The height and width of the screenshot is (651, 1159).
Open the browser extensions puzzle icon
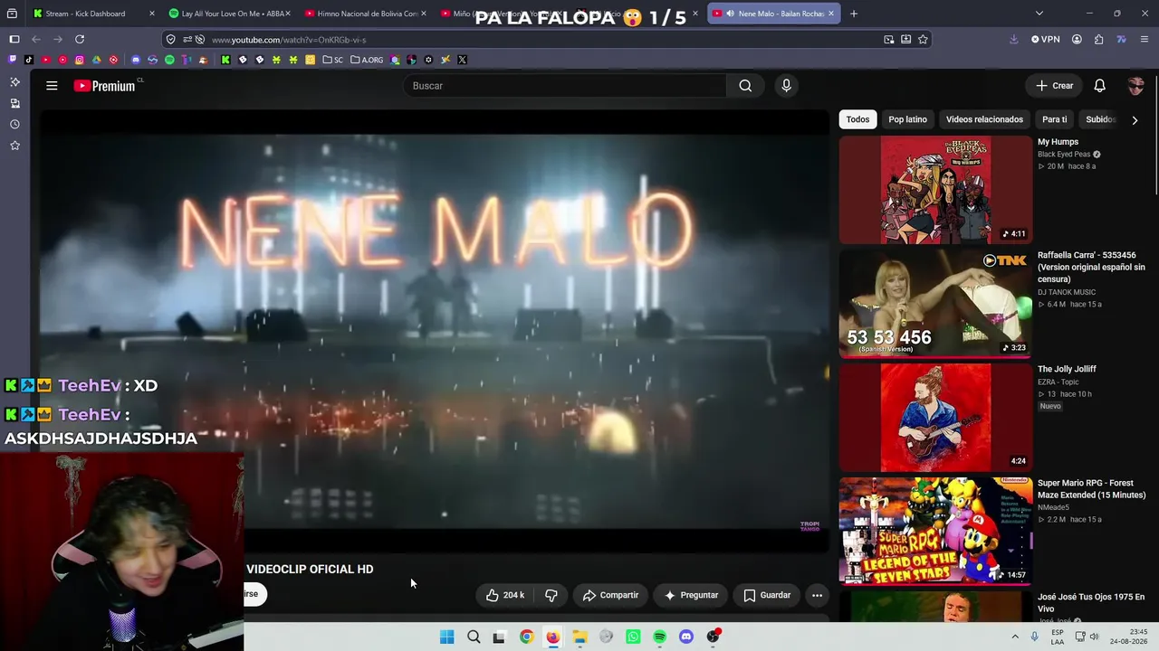pos(1098,39)
